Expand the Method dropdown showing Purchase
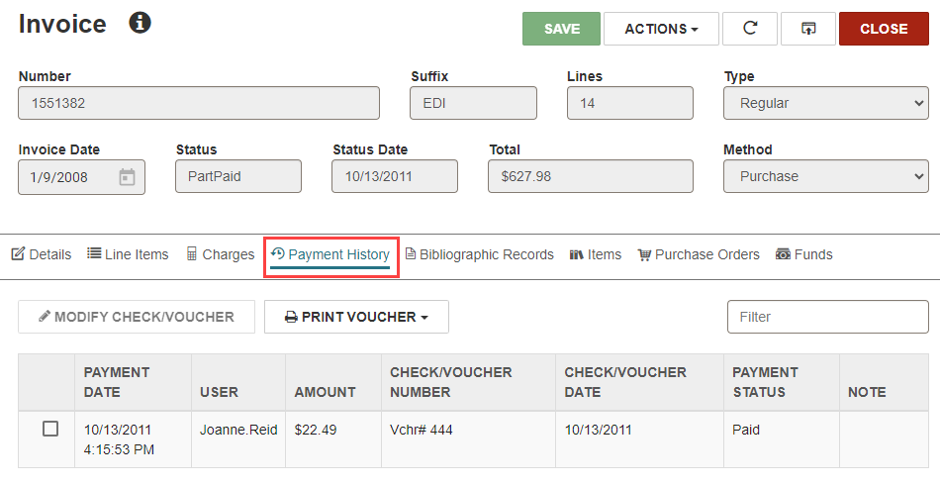 pyautogui.click(x=825, y=176)
